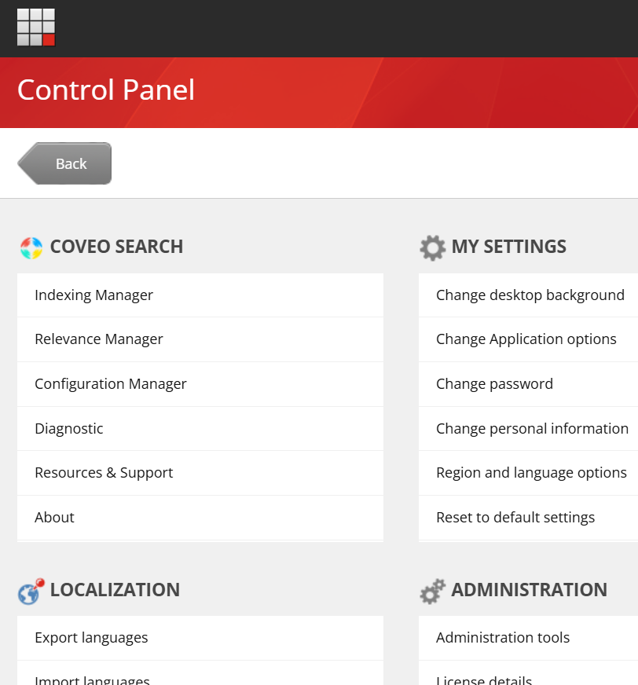Open Resources & Support
The width and height of the screenshot is (638, 685).
(104, 473)
